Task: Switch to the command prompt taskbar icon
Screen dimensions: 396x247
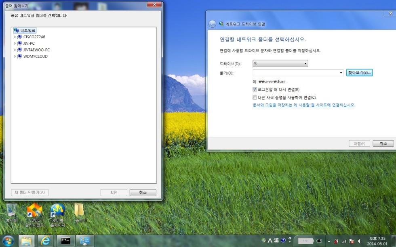Action: [65, 241]
